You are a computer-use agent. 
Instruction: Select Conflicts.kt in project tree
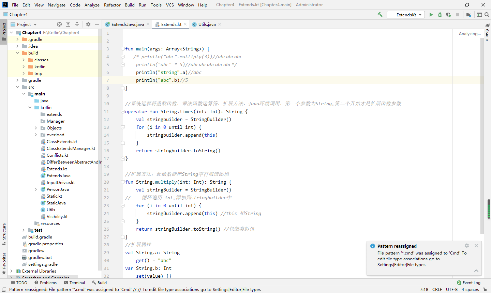(57, 155)
